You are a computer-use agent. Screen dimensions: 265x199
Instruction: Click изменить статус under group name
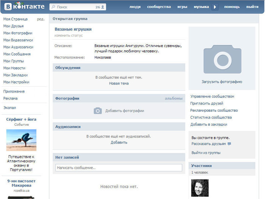coord(69,36)
